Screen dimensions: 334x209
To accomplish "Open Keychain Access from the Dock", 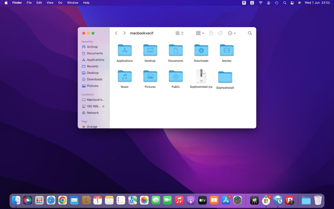I will click(x=254, y=200).
